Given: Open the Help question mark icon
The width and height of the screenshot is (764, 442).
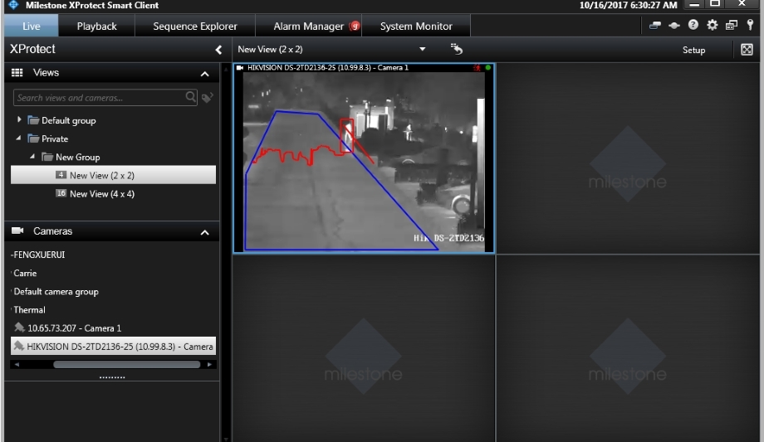Looking at the screenshot, I should pyautogui.click(x=693, y=25).
